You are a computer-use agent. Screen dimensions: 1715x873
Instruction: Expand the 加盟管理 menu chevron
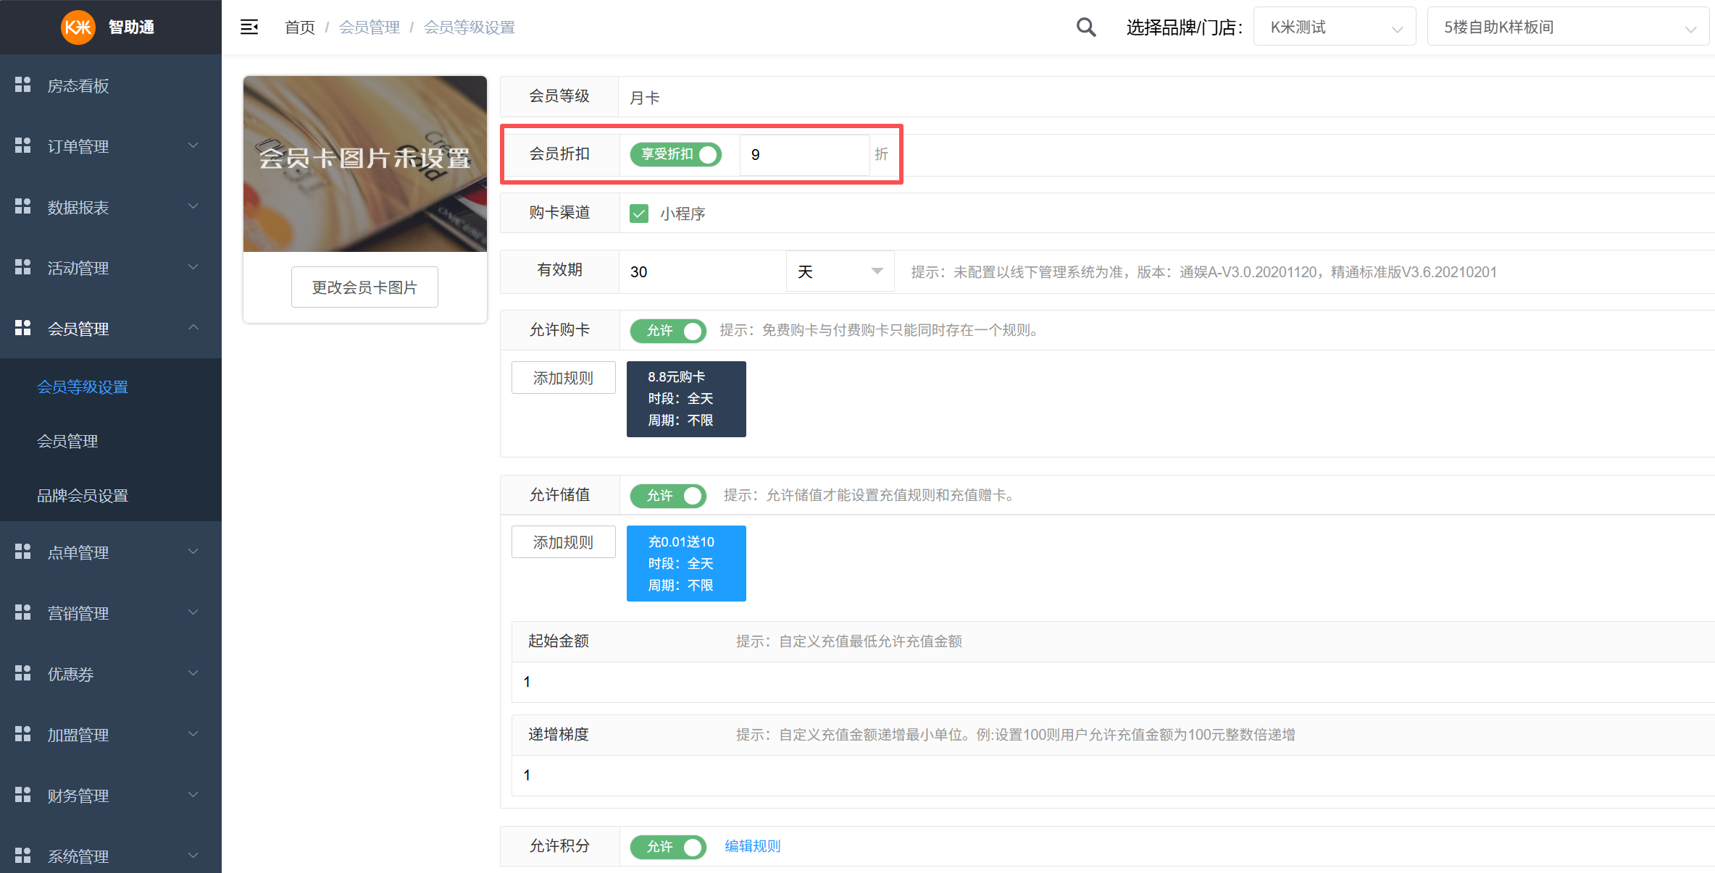[x=193, y=735]
